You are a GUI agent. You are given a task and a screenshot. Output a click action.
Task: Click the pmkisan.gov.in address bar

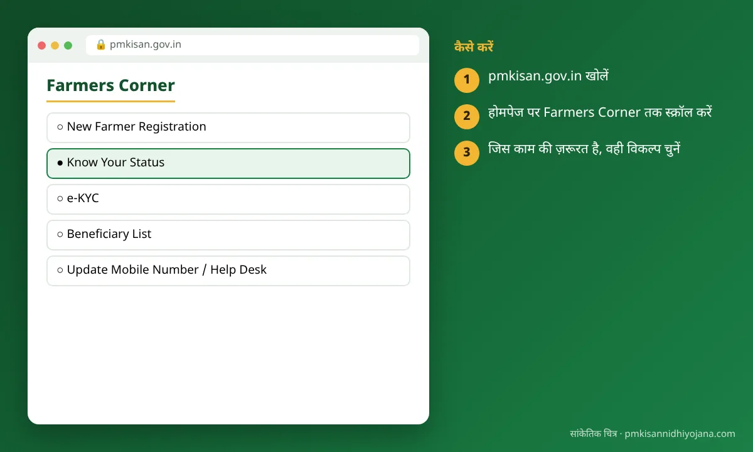tap(252, 45)
